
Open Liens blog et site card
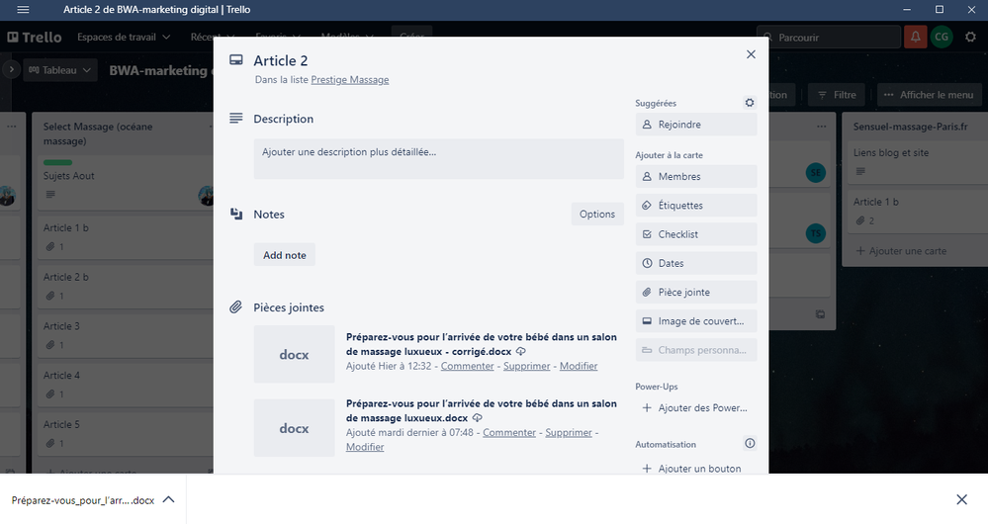(918, 162)
